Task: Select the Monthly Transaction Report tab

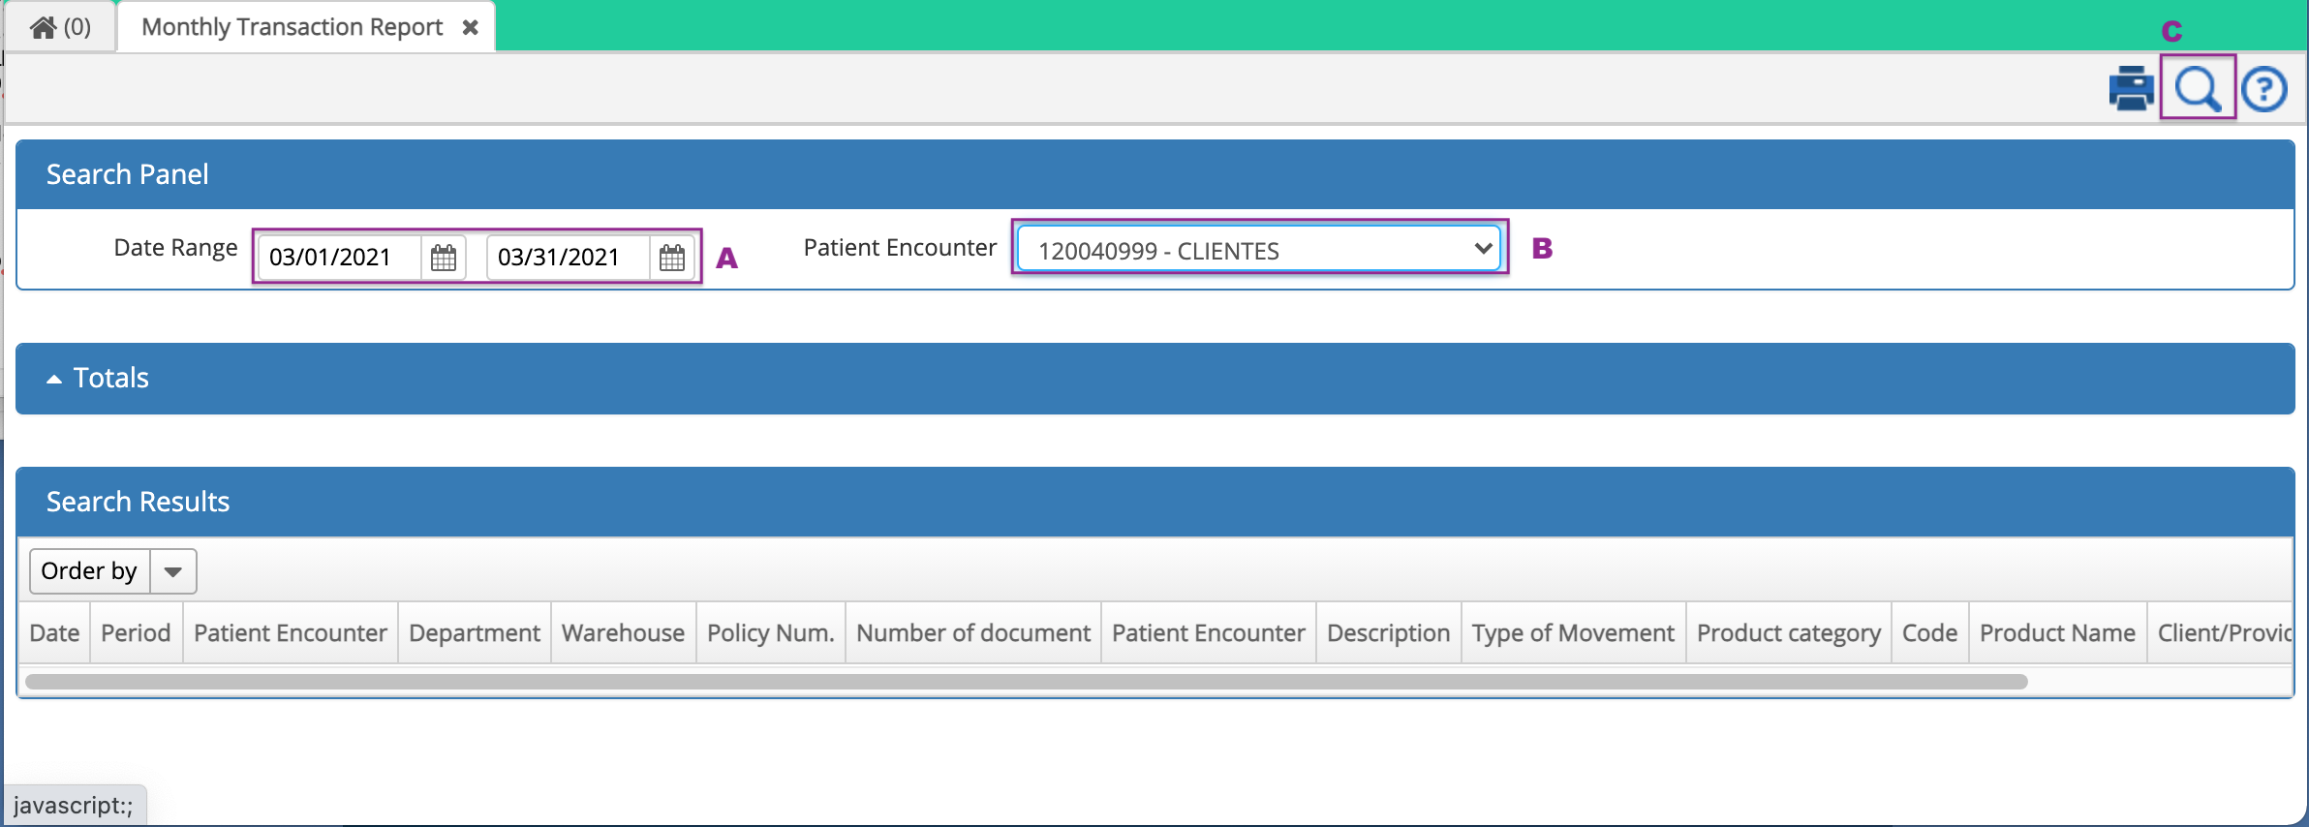Action: (x=292, y=27)
